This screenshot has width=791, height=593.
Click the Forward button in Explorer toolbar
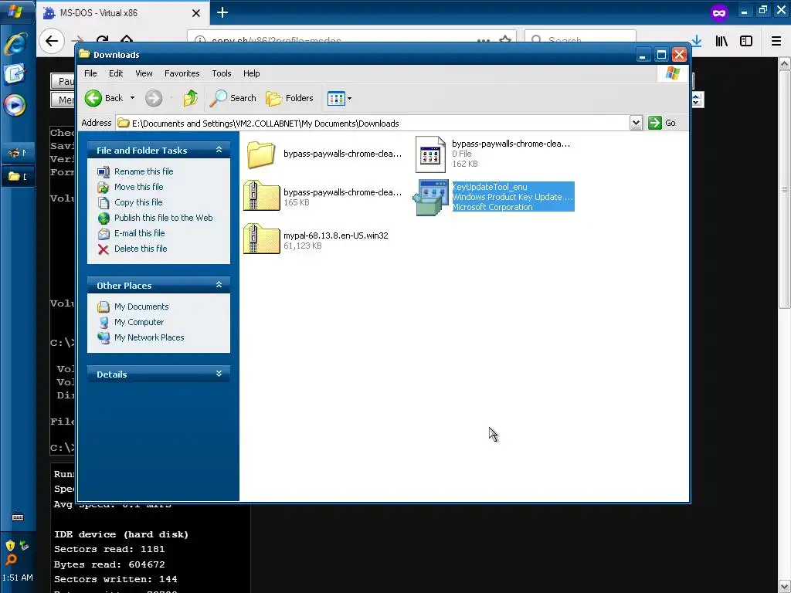tap(154, 98)
